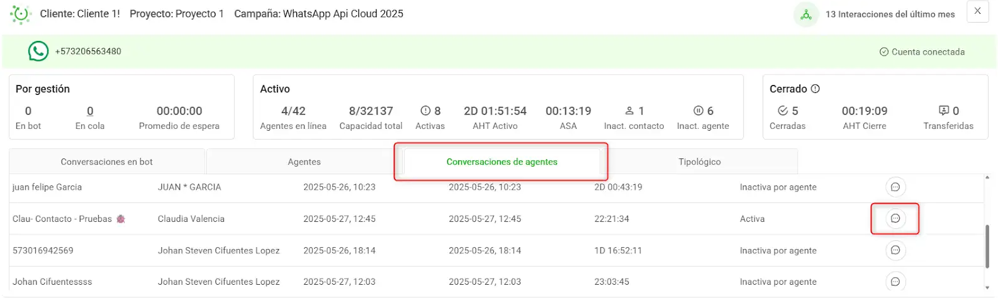Open chat for juan felipe Garcia row
The height and width of the screenshot is (298, 998).
click(895, 187)
